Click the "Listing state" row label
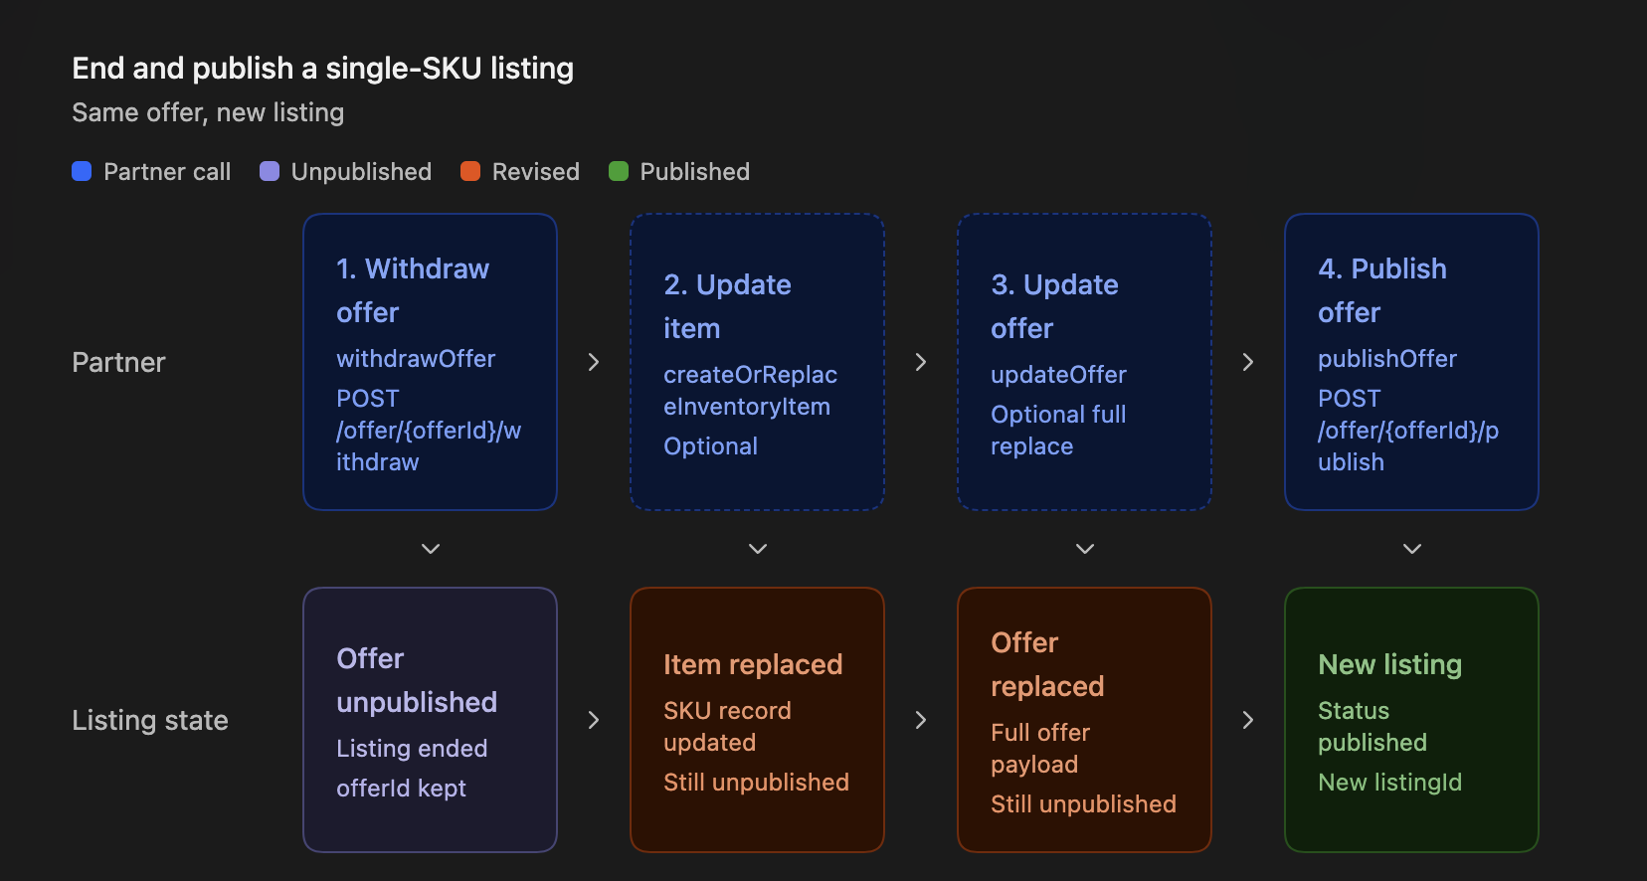The image size is (1647, 881). pyautogui.click(x=150, y=720)
